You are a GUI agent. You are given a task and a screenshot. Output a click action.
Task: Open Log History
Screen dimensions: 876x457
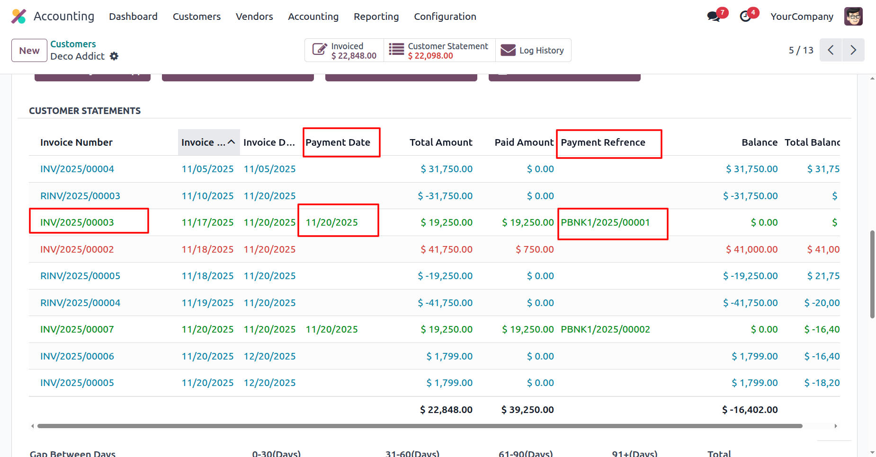533,51
